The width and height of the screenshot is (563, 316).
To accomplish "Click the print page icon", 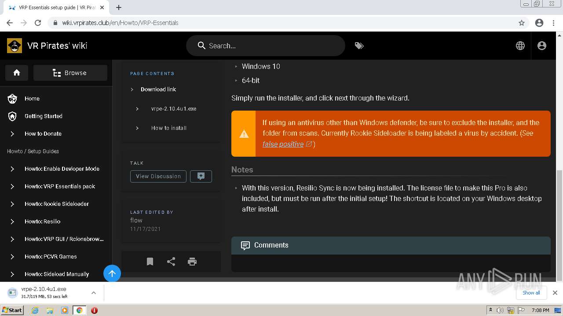I will pos(192,262).
